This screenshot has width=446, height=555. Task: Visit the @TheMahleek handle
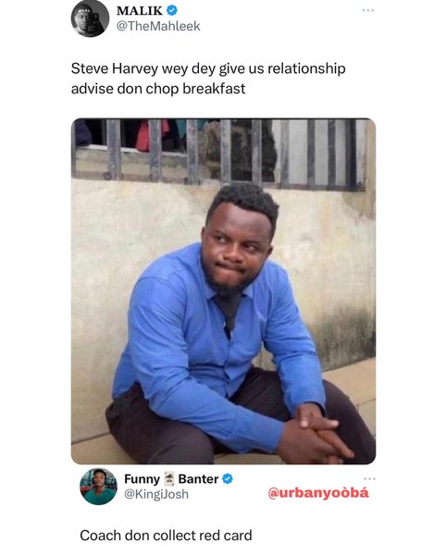tap(158, 26)
